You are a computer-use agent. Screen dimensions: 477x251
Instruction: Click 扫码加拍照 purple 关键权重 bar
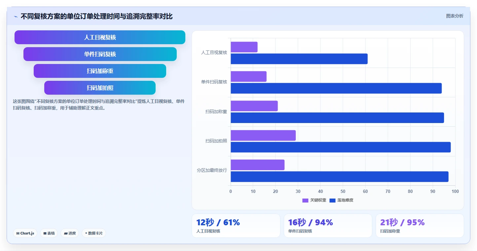click(x=263, y=136)
